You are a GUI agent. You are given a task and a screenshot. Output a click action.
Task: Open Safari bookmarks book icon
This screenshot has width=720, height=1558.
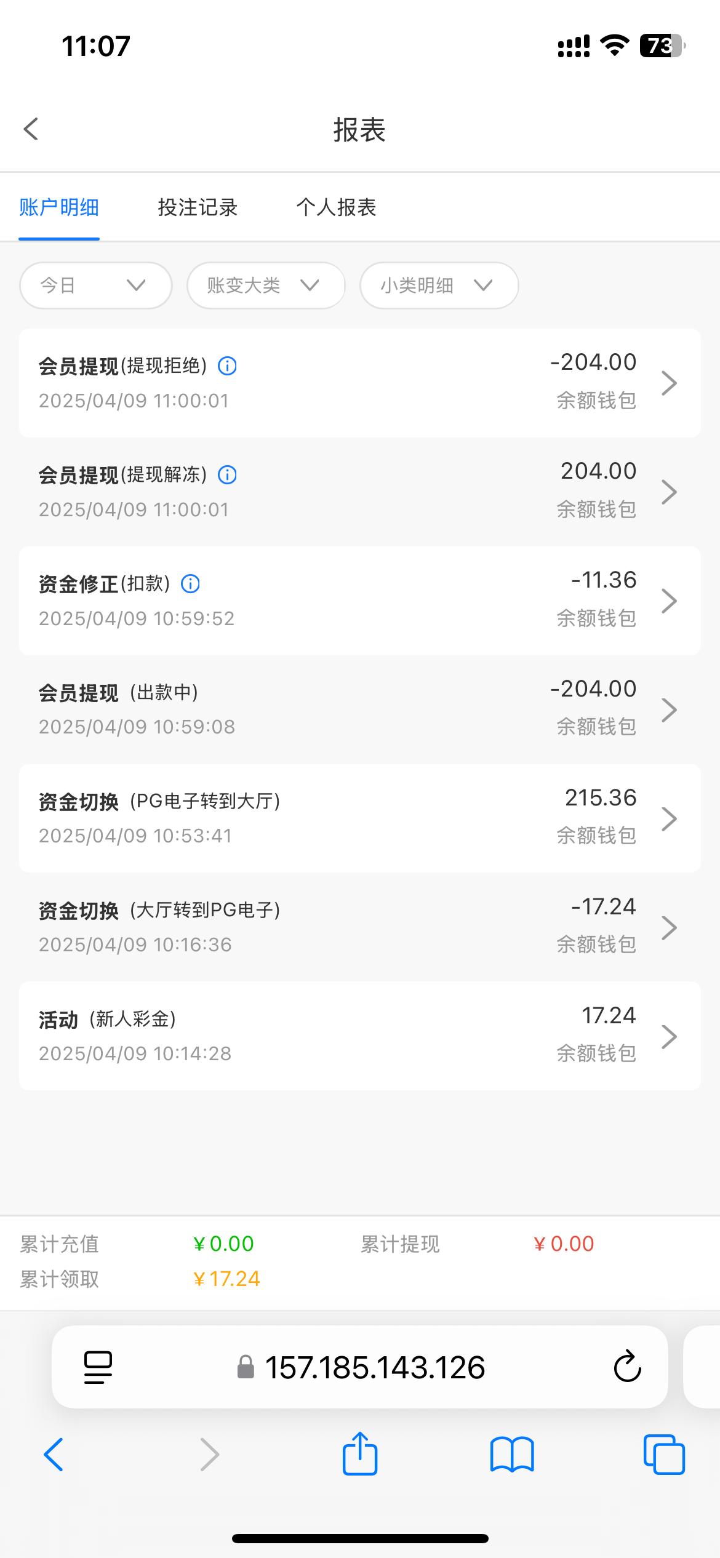click(x=512, y=1455)
